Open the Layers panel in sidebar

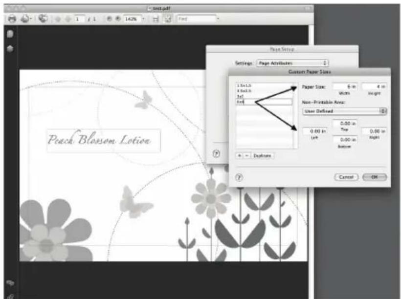coord(10,48)
